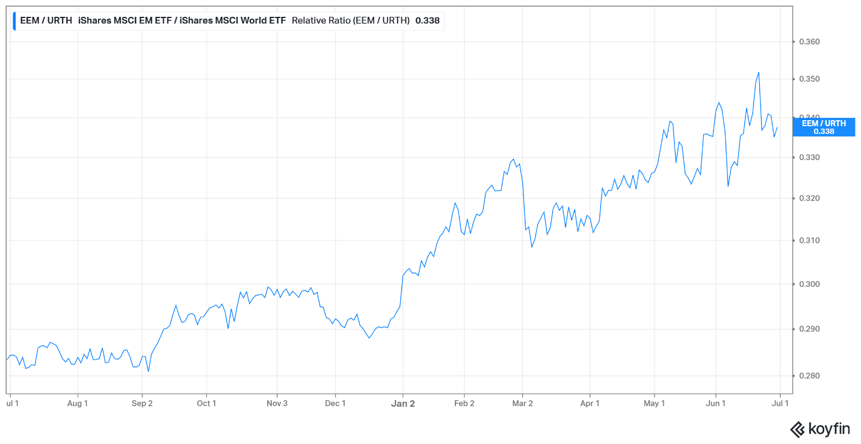Click the June peak near 0.350 on the line
The width and height of the screenshot is (861, 444).
[x=759, y=73]
